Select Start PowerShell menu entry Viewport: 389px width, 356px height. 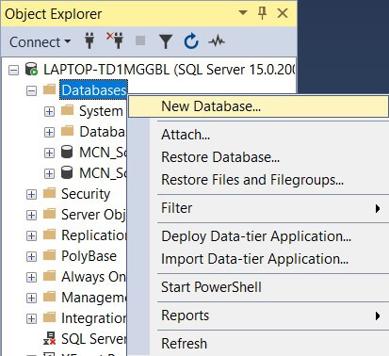pos(258,287)
